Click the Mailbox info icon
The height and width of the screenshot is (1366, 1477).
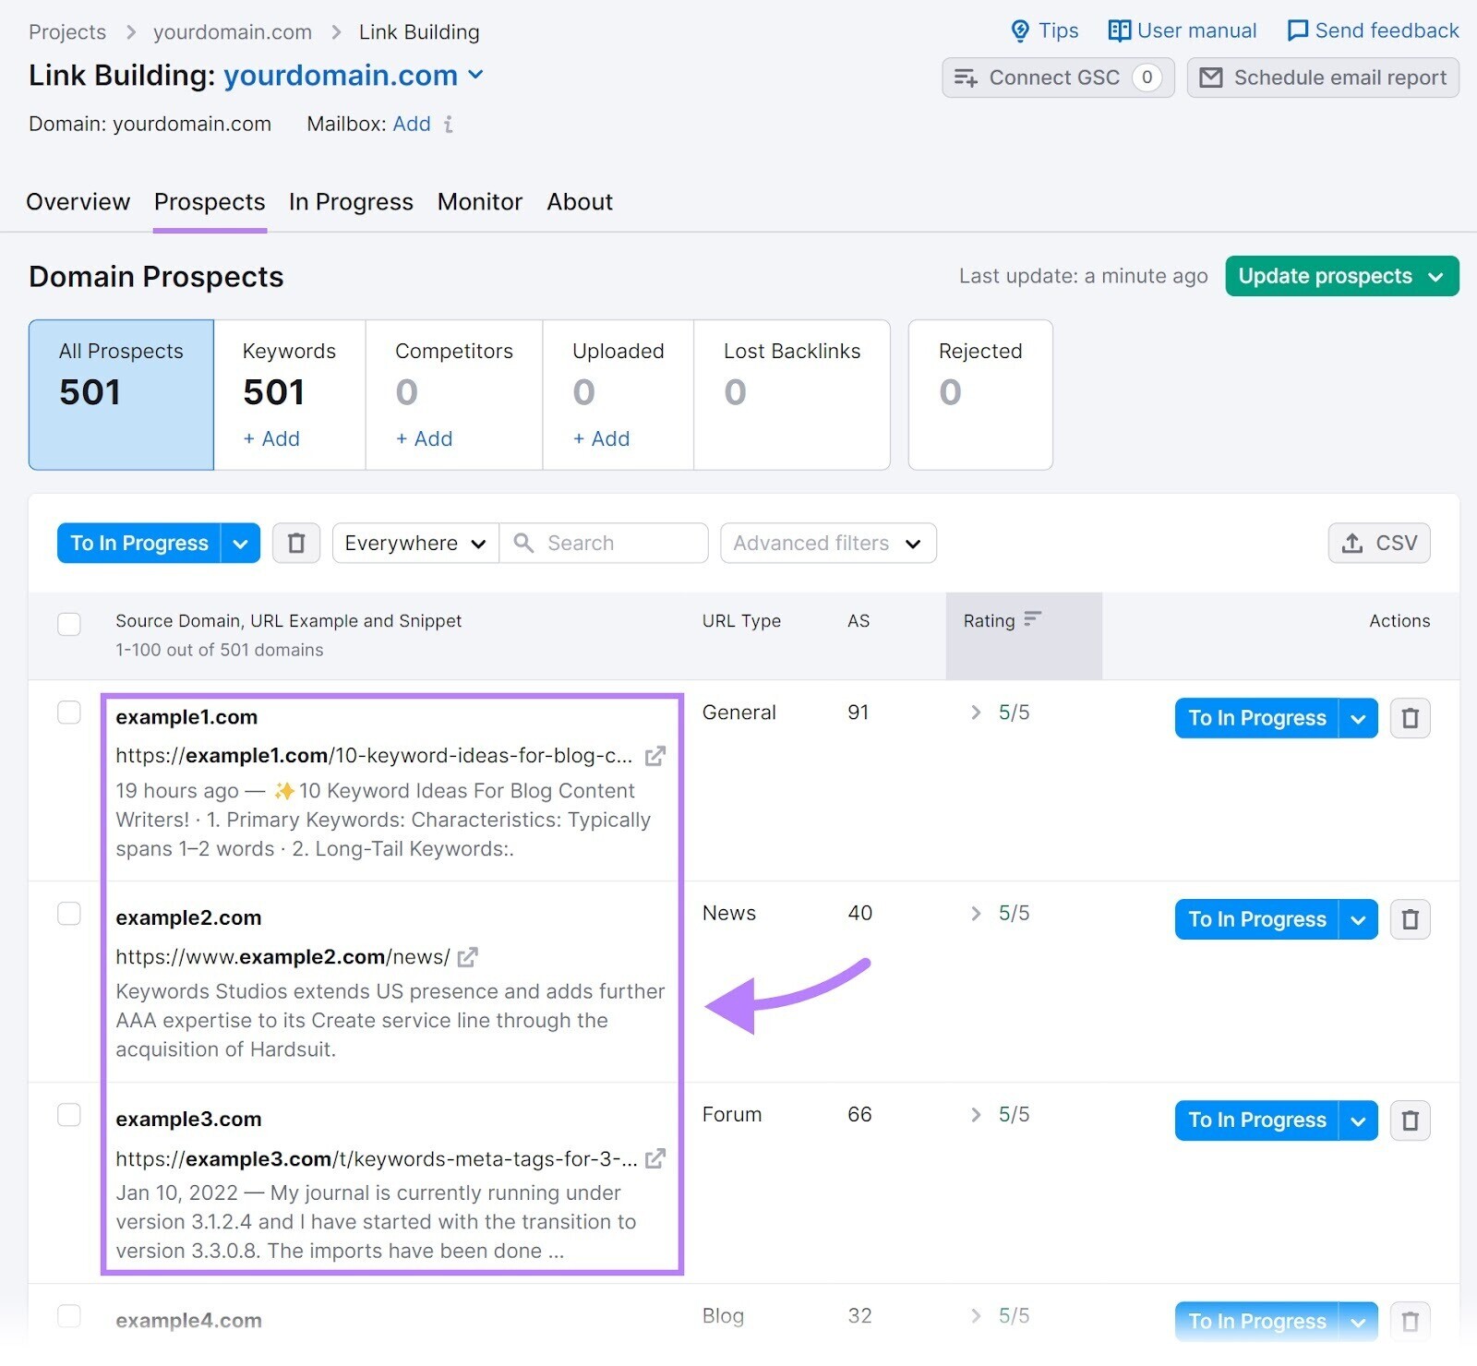pos(450,125)
